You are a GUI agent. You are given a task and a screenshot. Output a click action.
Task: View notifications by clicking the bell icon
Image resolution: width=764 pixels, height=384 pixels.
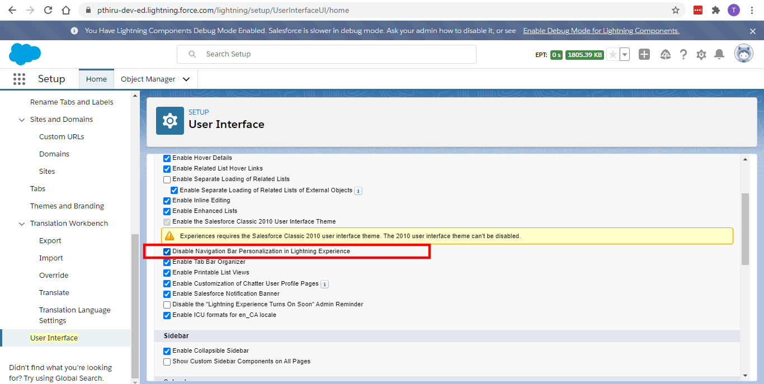pos(719,54)
